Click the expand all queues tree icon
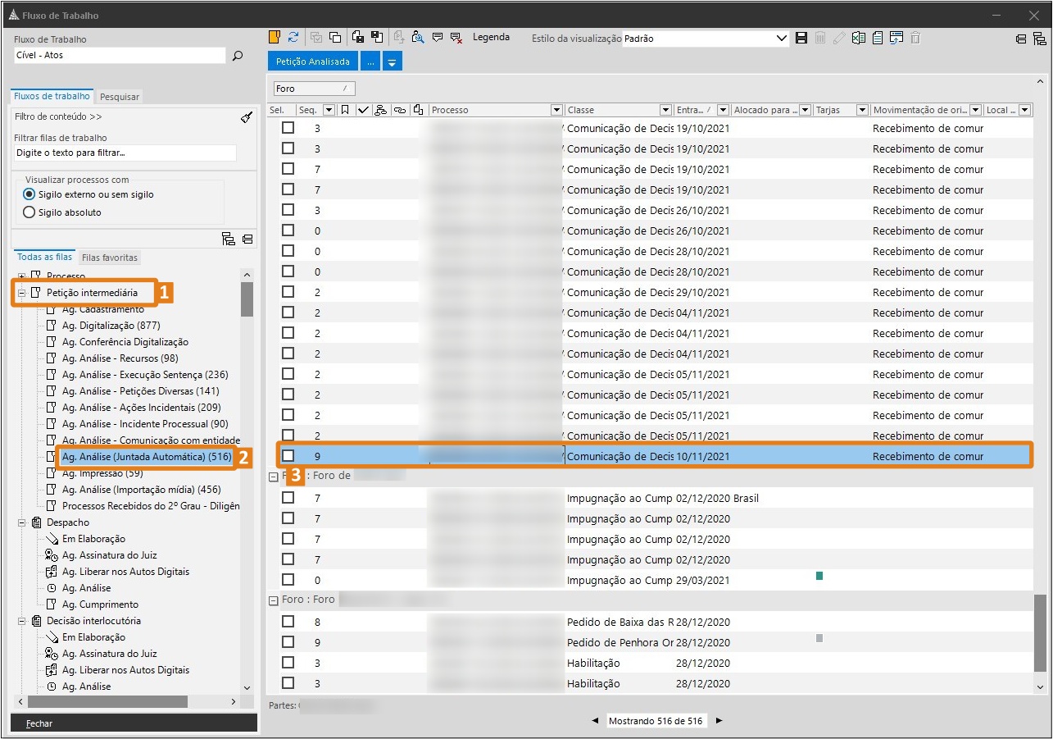Image resolution: width=1053 pixels, height=739 pixels. [x=229, y=239]
